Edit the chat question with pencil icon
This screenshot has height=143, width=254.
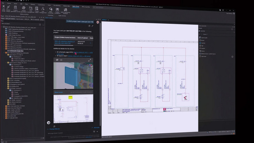point(92,26)
